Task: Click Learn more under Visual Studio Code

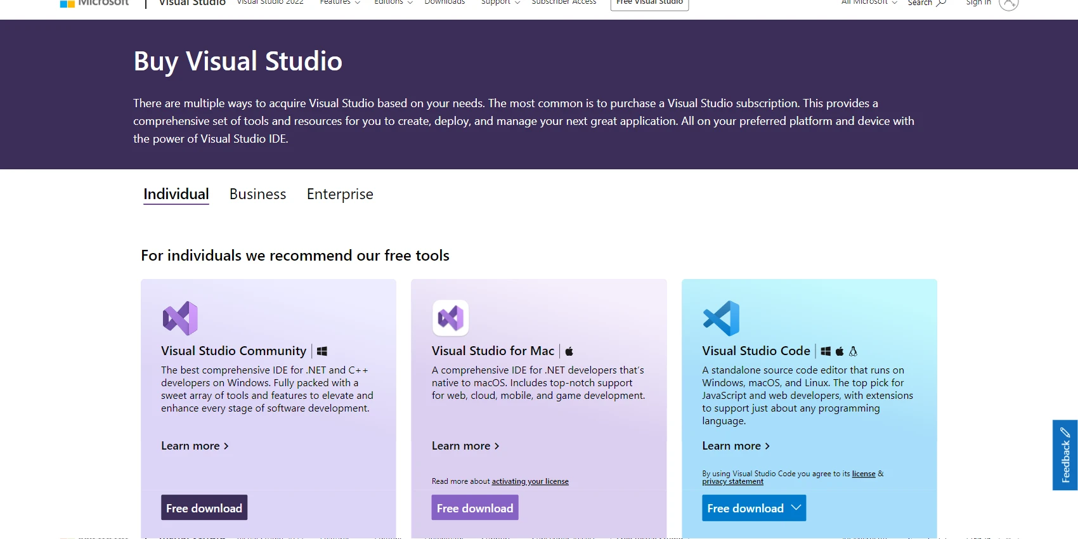Action: (x=736, y=446)
